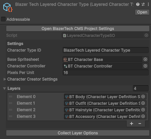Click the asset icon next to BT Outfit
The width and height of the screenshot is (151, 139).
pos(67,103)
